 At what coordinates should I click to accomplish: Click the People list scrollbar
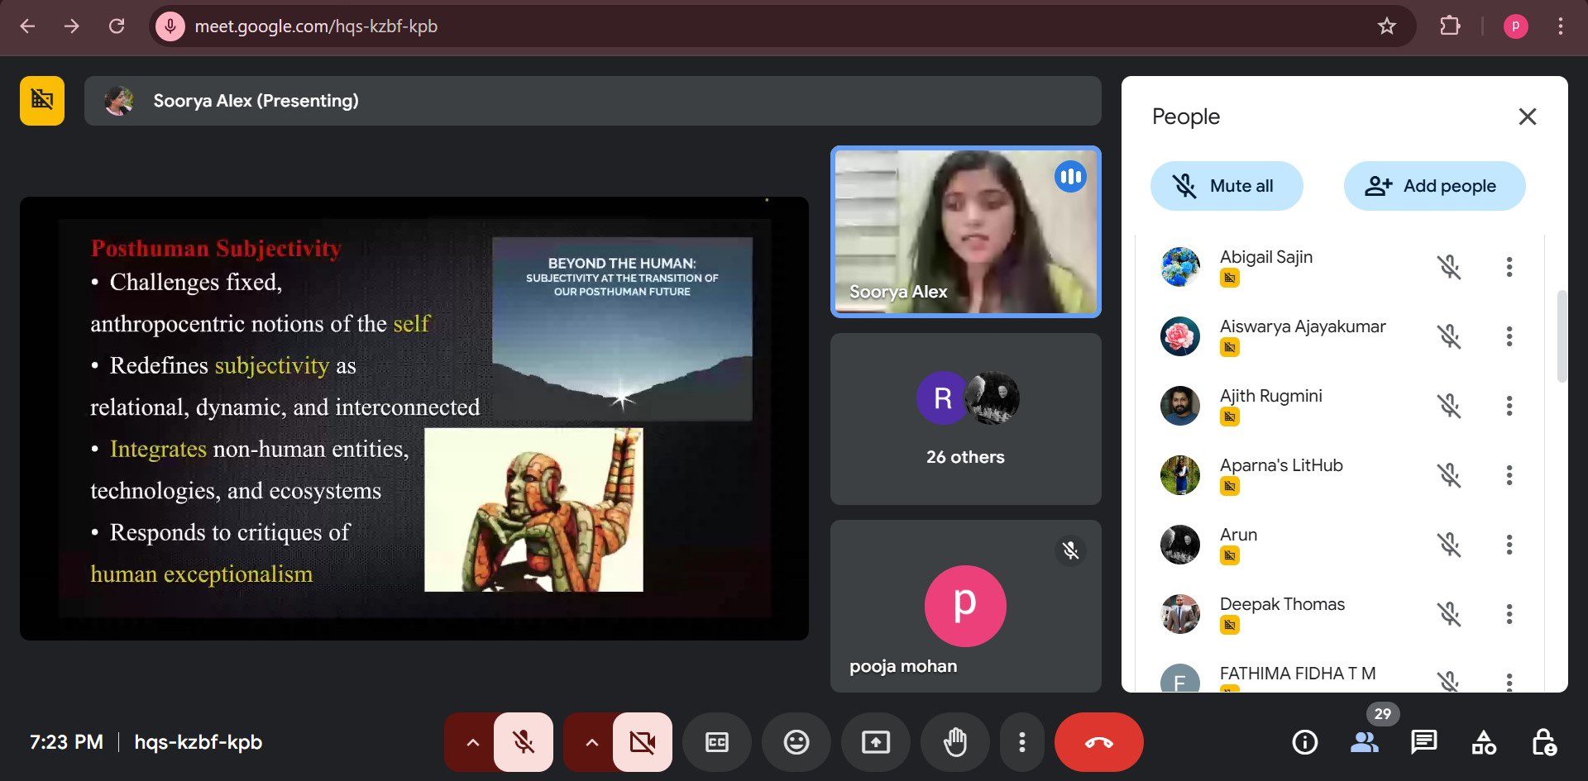(1562, 336)
